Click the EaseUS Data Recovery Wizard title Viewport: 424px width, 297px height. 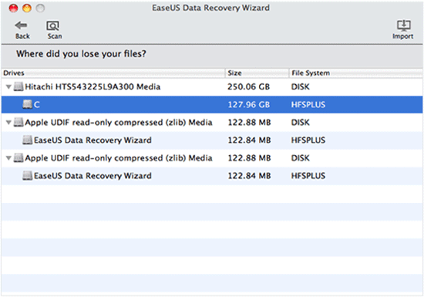(x=210, y=8)
